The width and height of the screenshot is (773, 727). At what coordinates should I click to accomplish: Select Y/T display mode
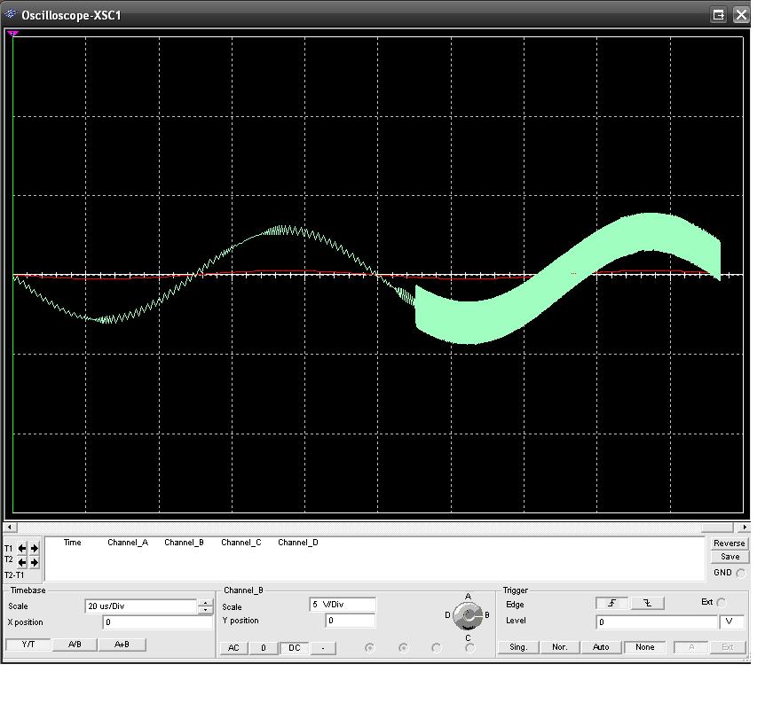(x=28, y=645)
